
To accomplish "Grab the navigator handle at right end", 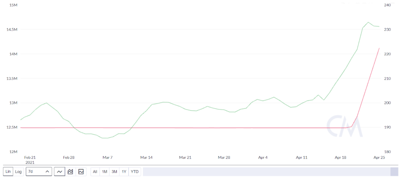I will [x=394, y=172].
